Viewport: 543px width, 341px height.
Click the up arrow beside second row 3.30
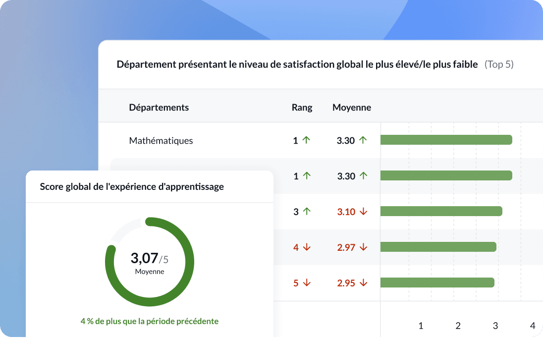coord(363,175)
